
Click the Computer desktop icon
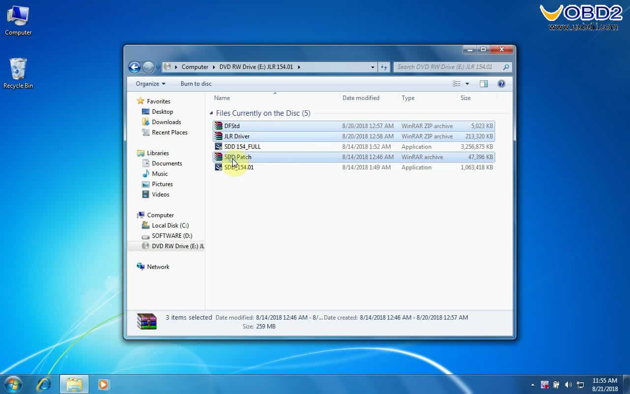(x=18, y=21)
